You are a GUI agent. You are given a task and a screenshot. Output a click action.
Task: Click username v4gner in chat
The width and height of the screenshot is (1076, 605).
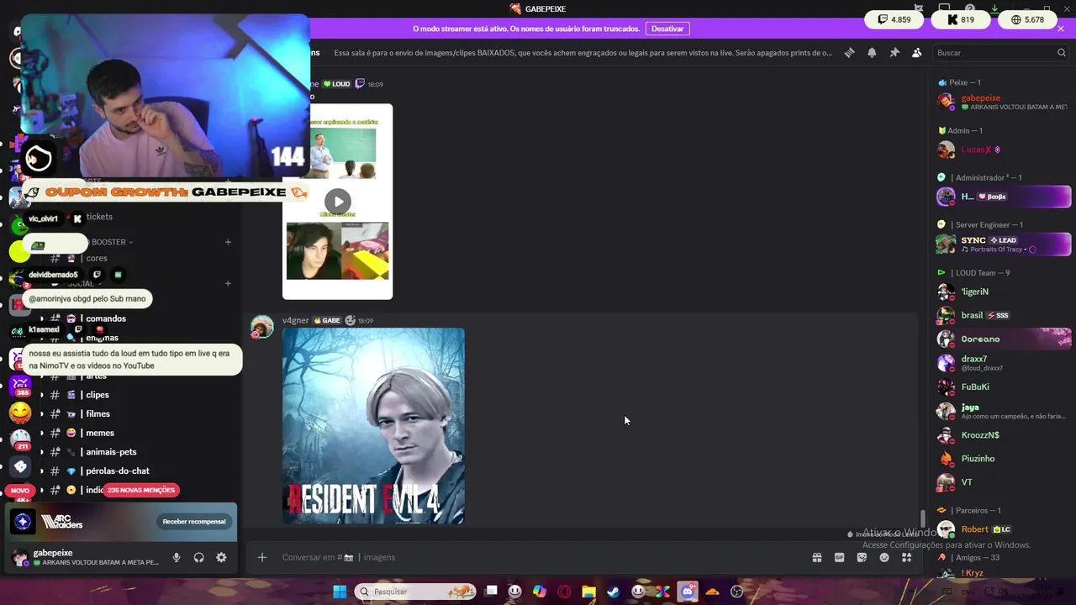(x=296, y=320)
